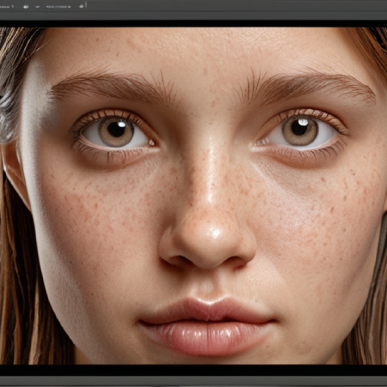The image size is (387, 387).
Task: Click the pupil of the eye on the image's left
Action: pyautogui.click(x=116, y=130)
